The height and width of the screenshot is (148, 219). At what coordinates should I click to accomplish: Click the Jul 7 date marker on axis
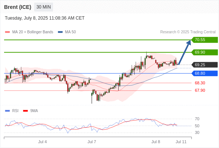click(92, 142)
